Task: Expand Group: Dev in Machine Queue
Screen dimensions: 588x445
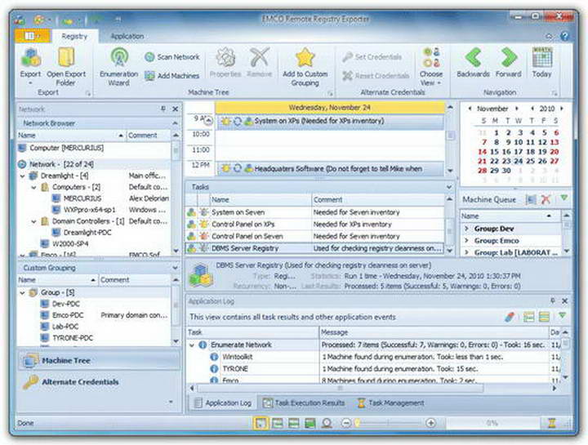Action: click(467, 229)
